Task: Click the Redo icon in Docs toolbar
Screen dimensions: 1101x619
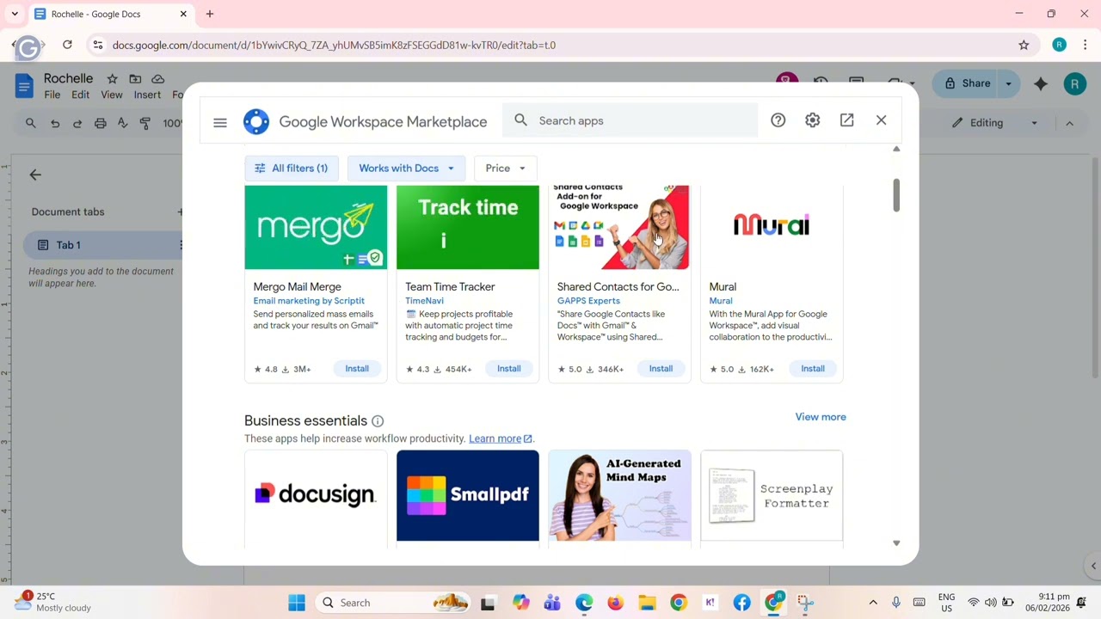Action: pos(77,124)
